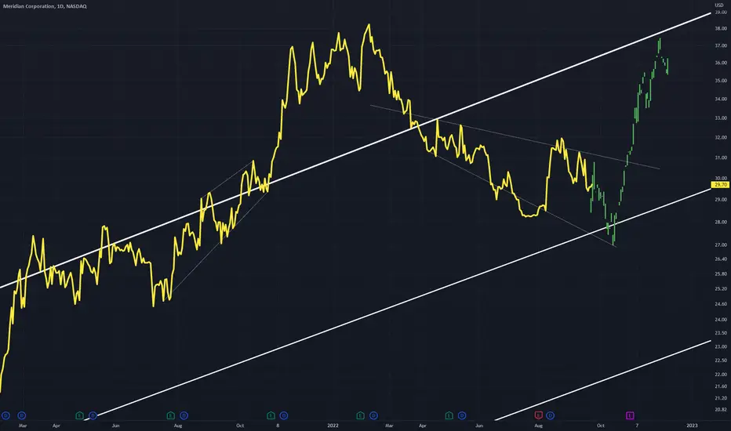The height and width of the screenshot is (431, 731).
Task: Click the Aug label below the red earnings marker
Action: (x=539, y=426)
